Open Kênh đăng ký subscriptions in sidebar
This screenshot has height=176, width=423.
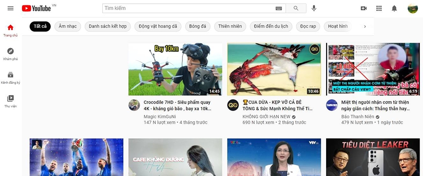(11, 78)
